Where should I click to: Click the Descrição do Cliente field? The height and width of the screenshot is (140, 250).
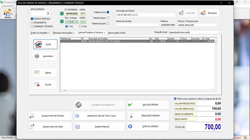click(146, 15)
